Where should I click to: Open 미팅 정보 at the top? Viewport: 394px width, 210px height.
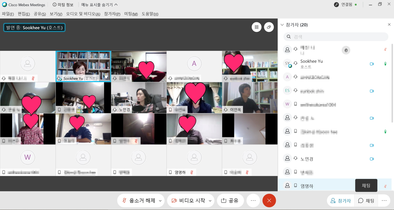pyautogui.click(x=63, y=4)
